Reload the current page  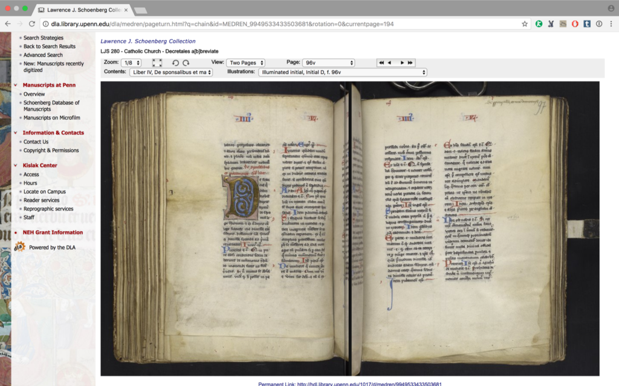[32, 24]
